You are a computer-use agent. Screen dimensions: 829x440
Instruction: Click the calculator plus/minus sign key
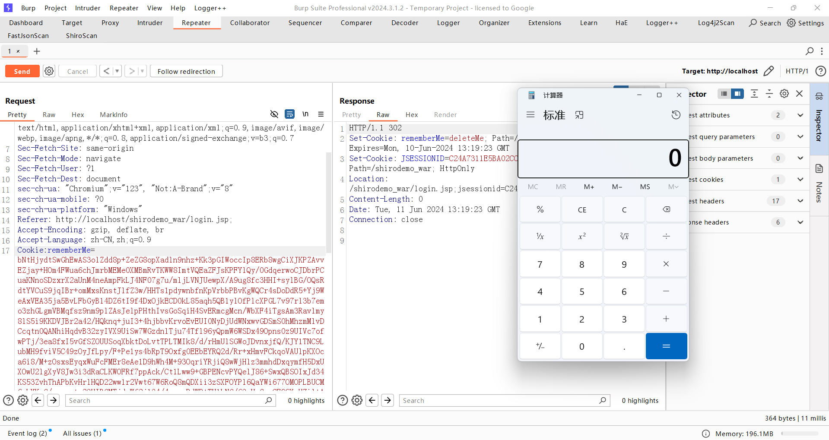pos(540,346)
